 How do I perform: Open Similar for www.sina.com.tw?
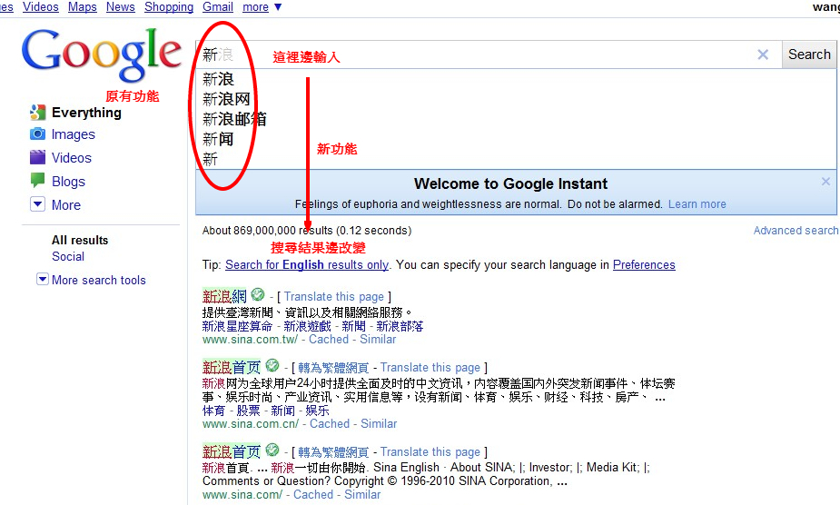click(378, 340)
